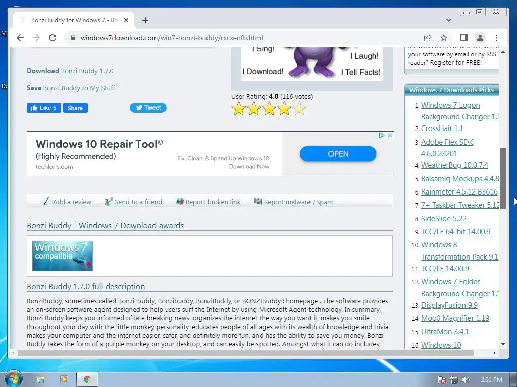Click OPEN in Windows 10 Repair ad
Viewport: 517px width, 387px height.
(338, 154)
